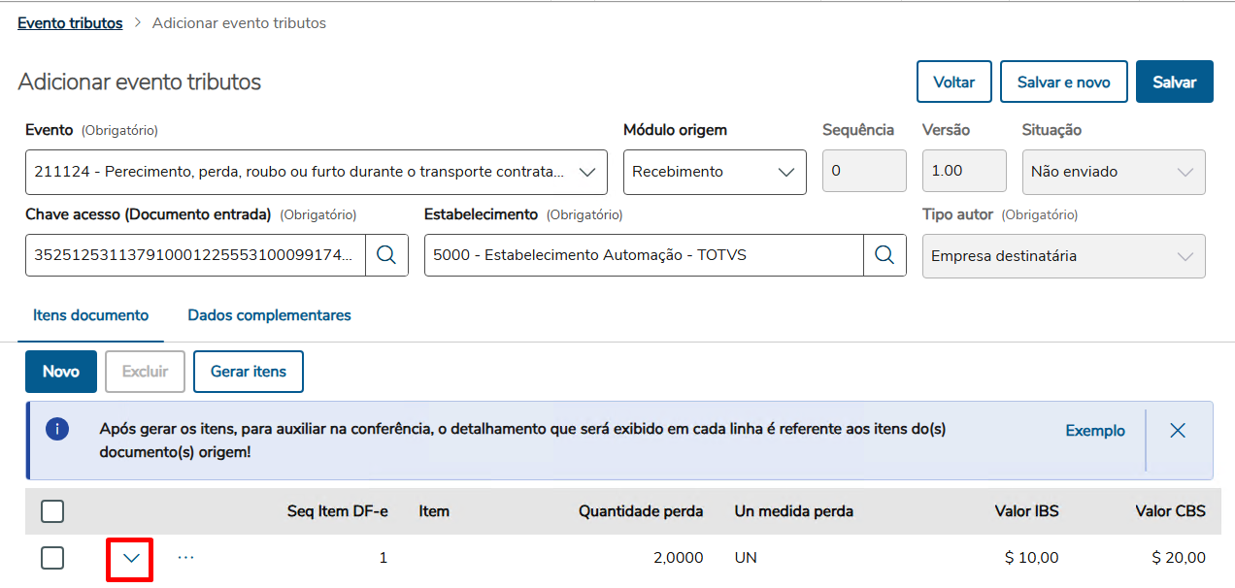Open the row actions three-dots menu
The width and height of the screenshot is (1235, 588).
pyautogui.click(x=186, y=558)
